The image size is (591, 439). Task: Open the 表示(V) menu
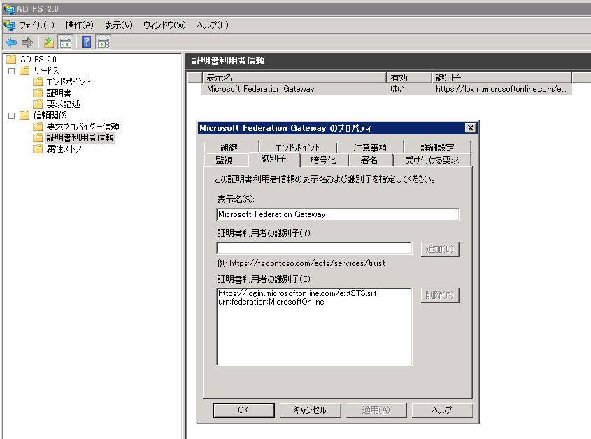click(118, 25)
